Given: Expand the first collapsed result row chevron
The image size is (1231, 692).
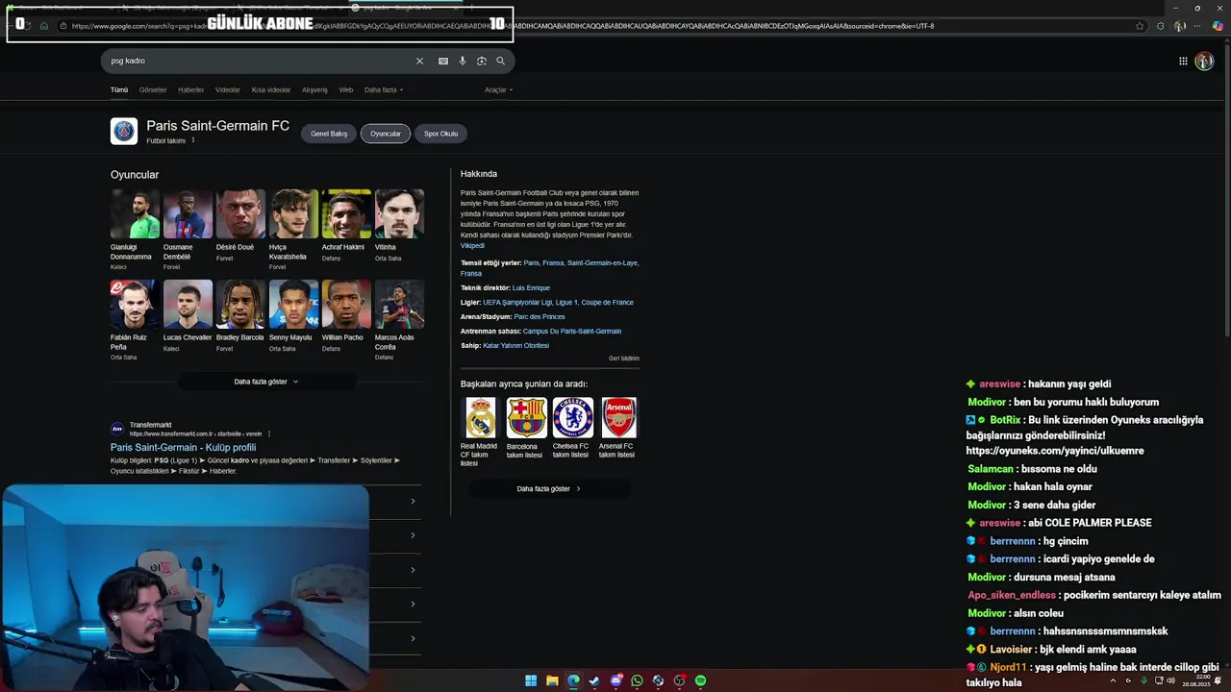Looking at the screenshot, I should [x=413, y=501].
